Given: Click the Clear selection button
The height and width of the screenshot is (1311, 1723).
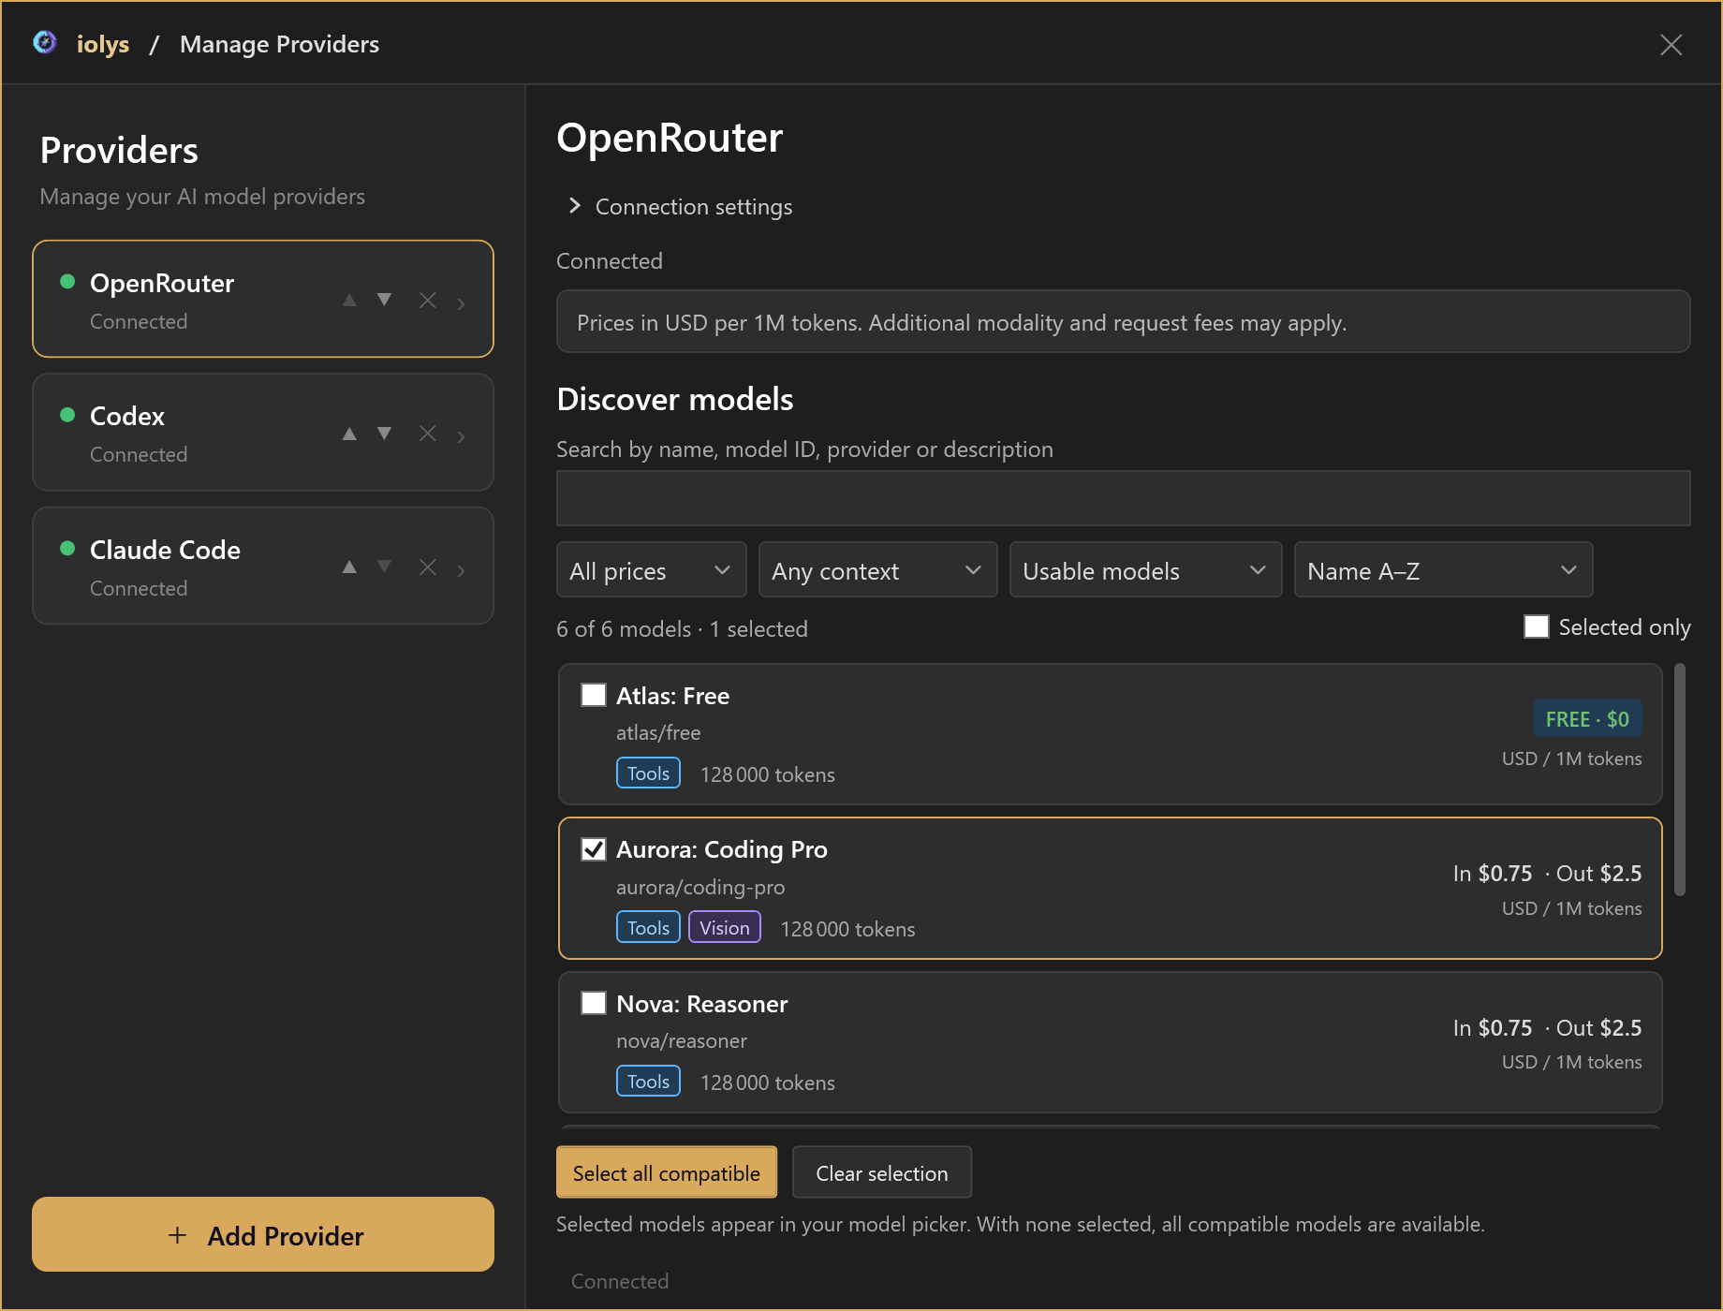Looking at the screenshot, I should (882, 1172).
